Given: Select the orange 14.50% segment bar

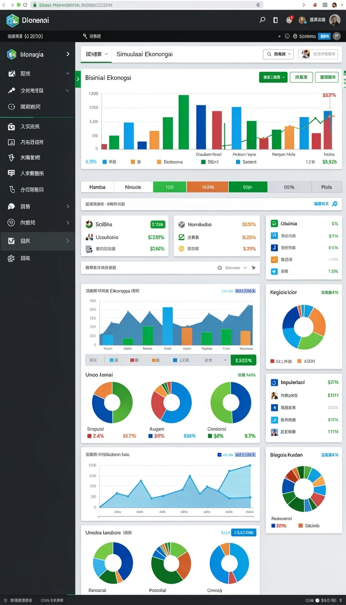Looking at the screenshot, I should pyautogui.click(x=207, y=187).
